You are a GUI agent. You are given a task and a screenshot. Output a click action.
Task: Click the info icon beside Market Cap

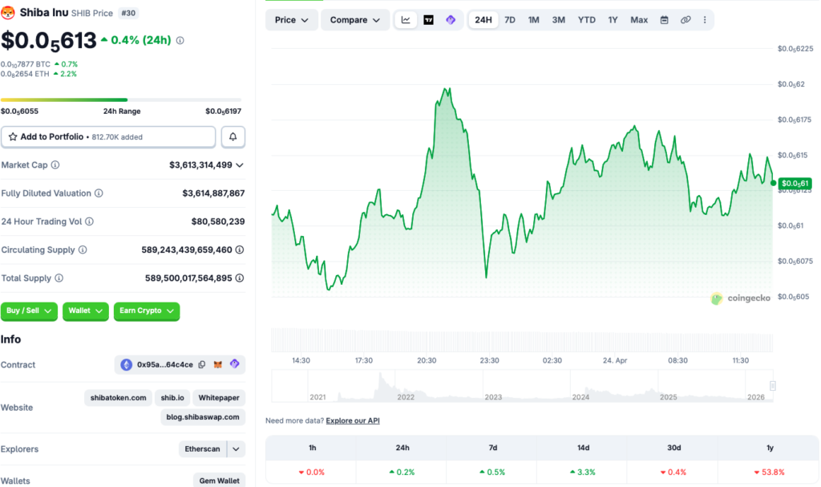tap(55, 165)
